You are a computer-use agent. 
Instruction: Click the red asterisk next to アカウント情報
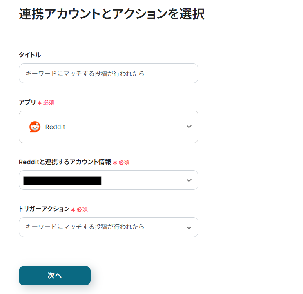pos(115,163)
